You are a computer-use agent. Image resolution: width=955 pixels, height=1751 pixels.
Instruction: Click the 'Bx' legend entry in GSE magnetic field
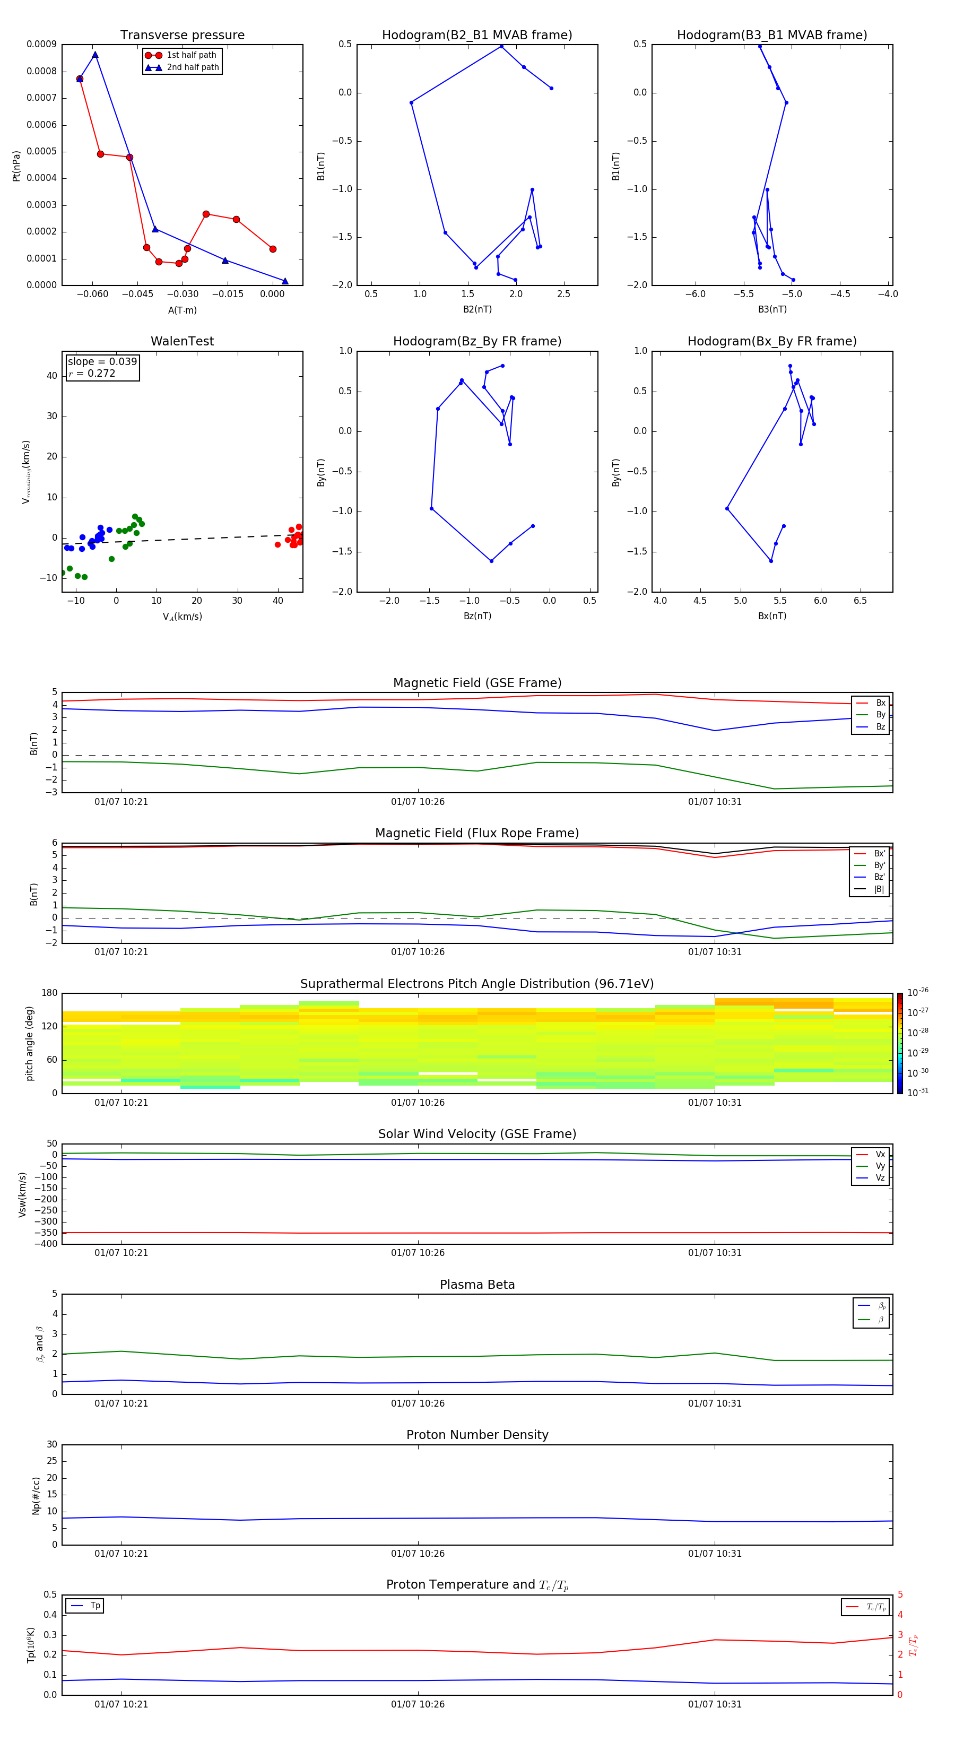coord(871,703)
